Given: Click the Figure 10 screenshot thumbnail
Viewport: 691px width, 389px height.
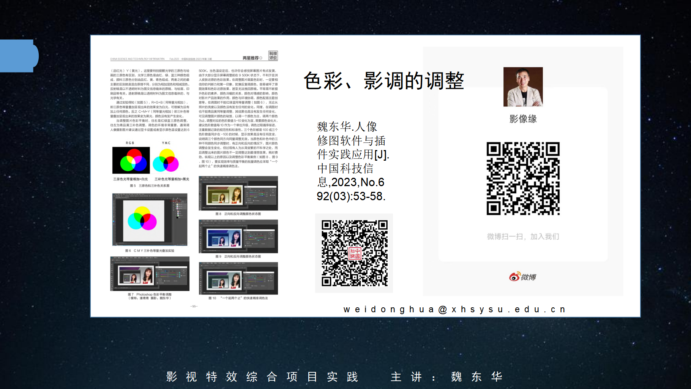Looking at the screenshot, I should click(238, 278).
